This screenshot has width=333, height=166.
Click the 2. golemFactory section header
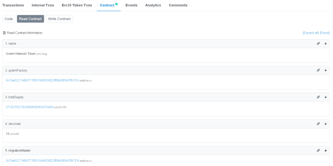click(x=166, y=70)
